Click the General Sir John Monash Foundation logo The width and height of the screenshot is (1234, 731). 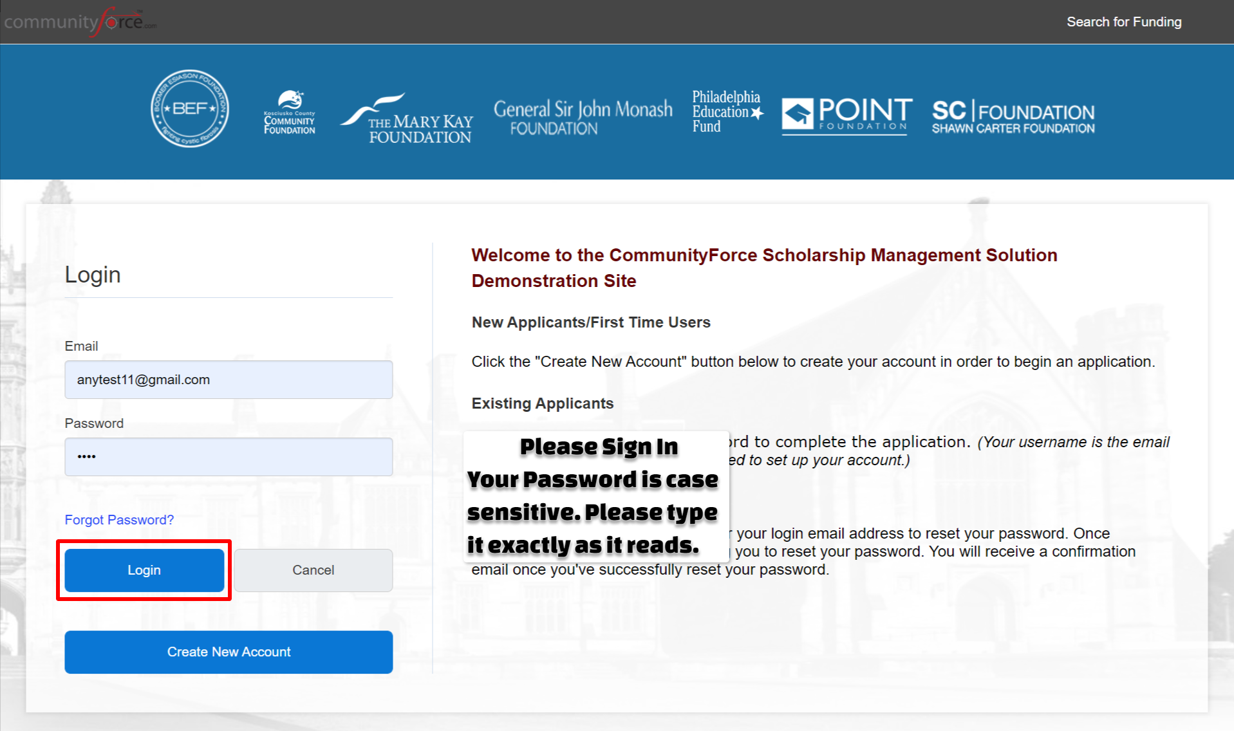[583, 117]
